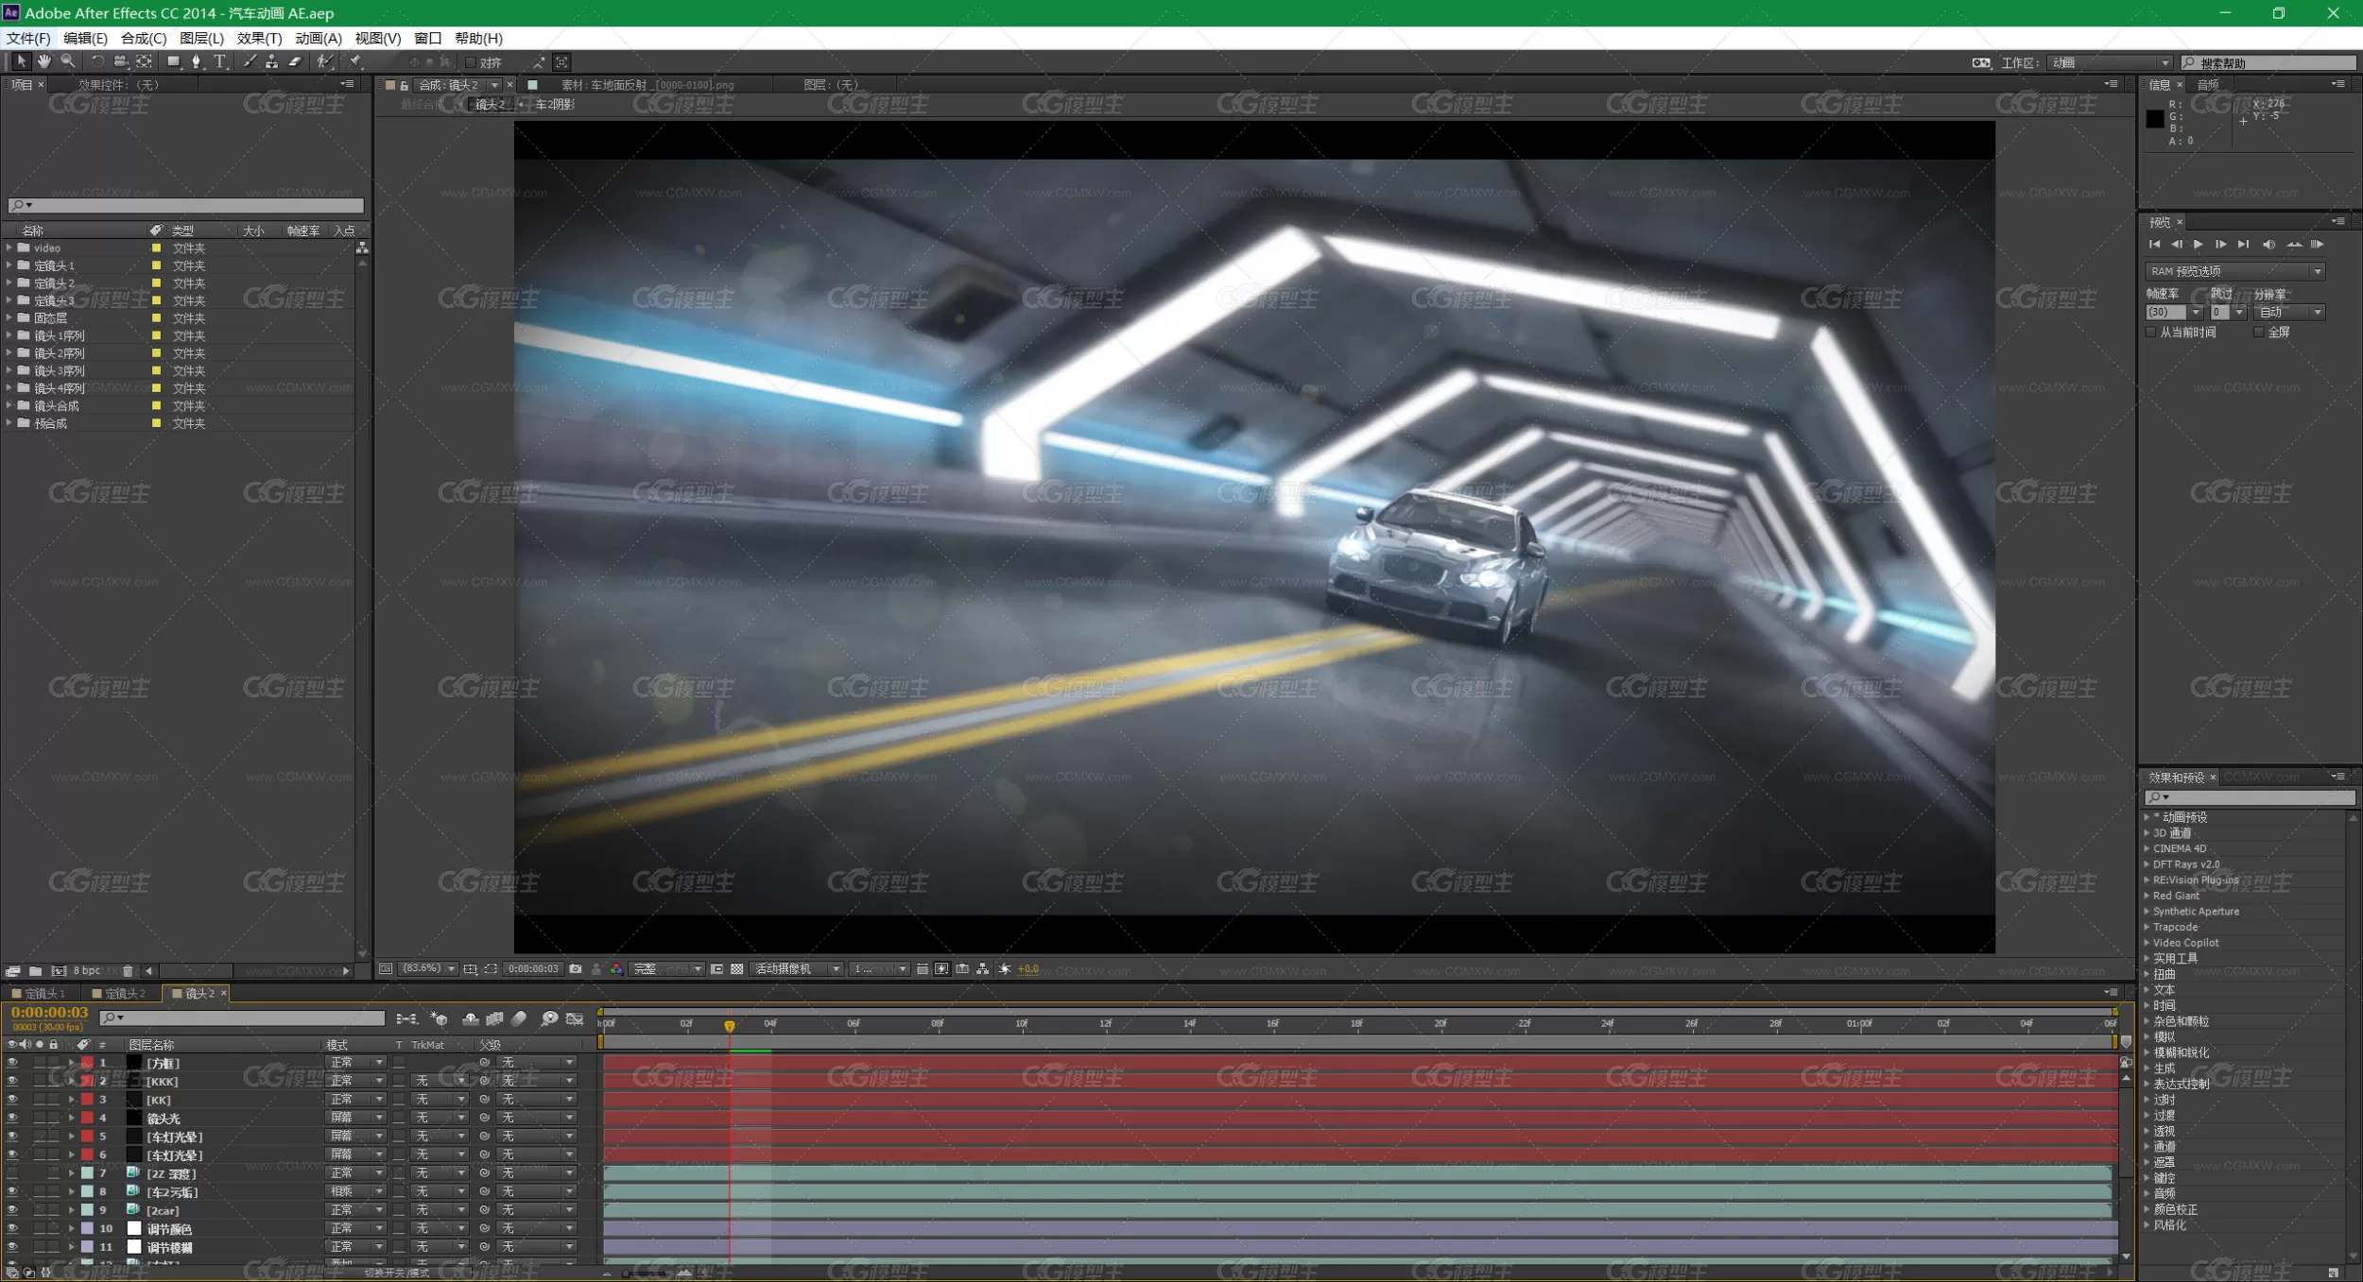Enable the 对齐 snapping checkbox

[x=470, y=62]
